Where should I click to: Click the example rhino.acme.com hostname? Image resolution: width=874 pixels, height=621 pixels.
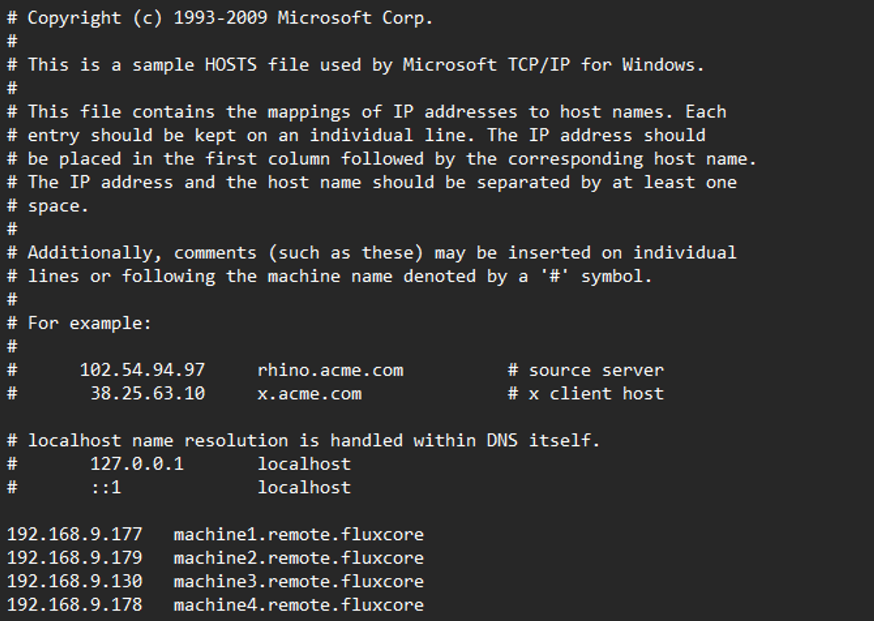coord(330,371)
